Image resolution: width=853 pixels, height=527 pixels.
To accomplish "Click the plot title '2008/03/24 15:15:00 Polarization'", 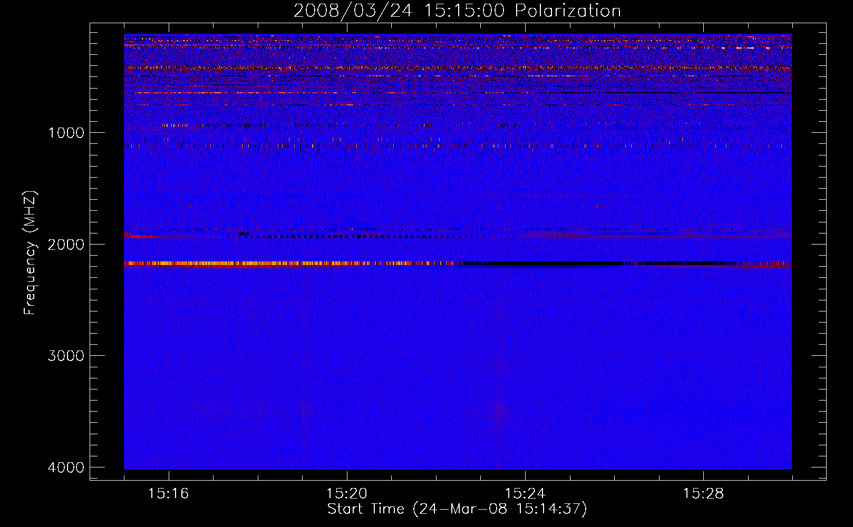I will [457, 11].
